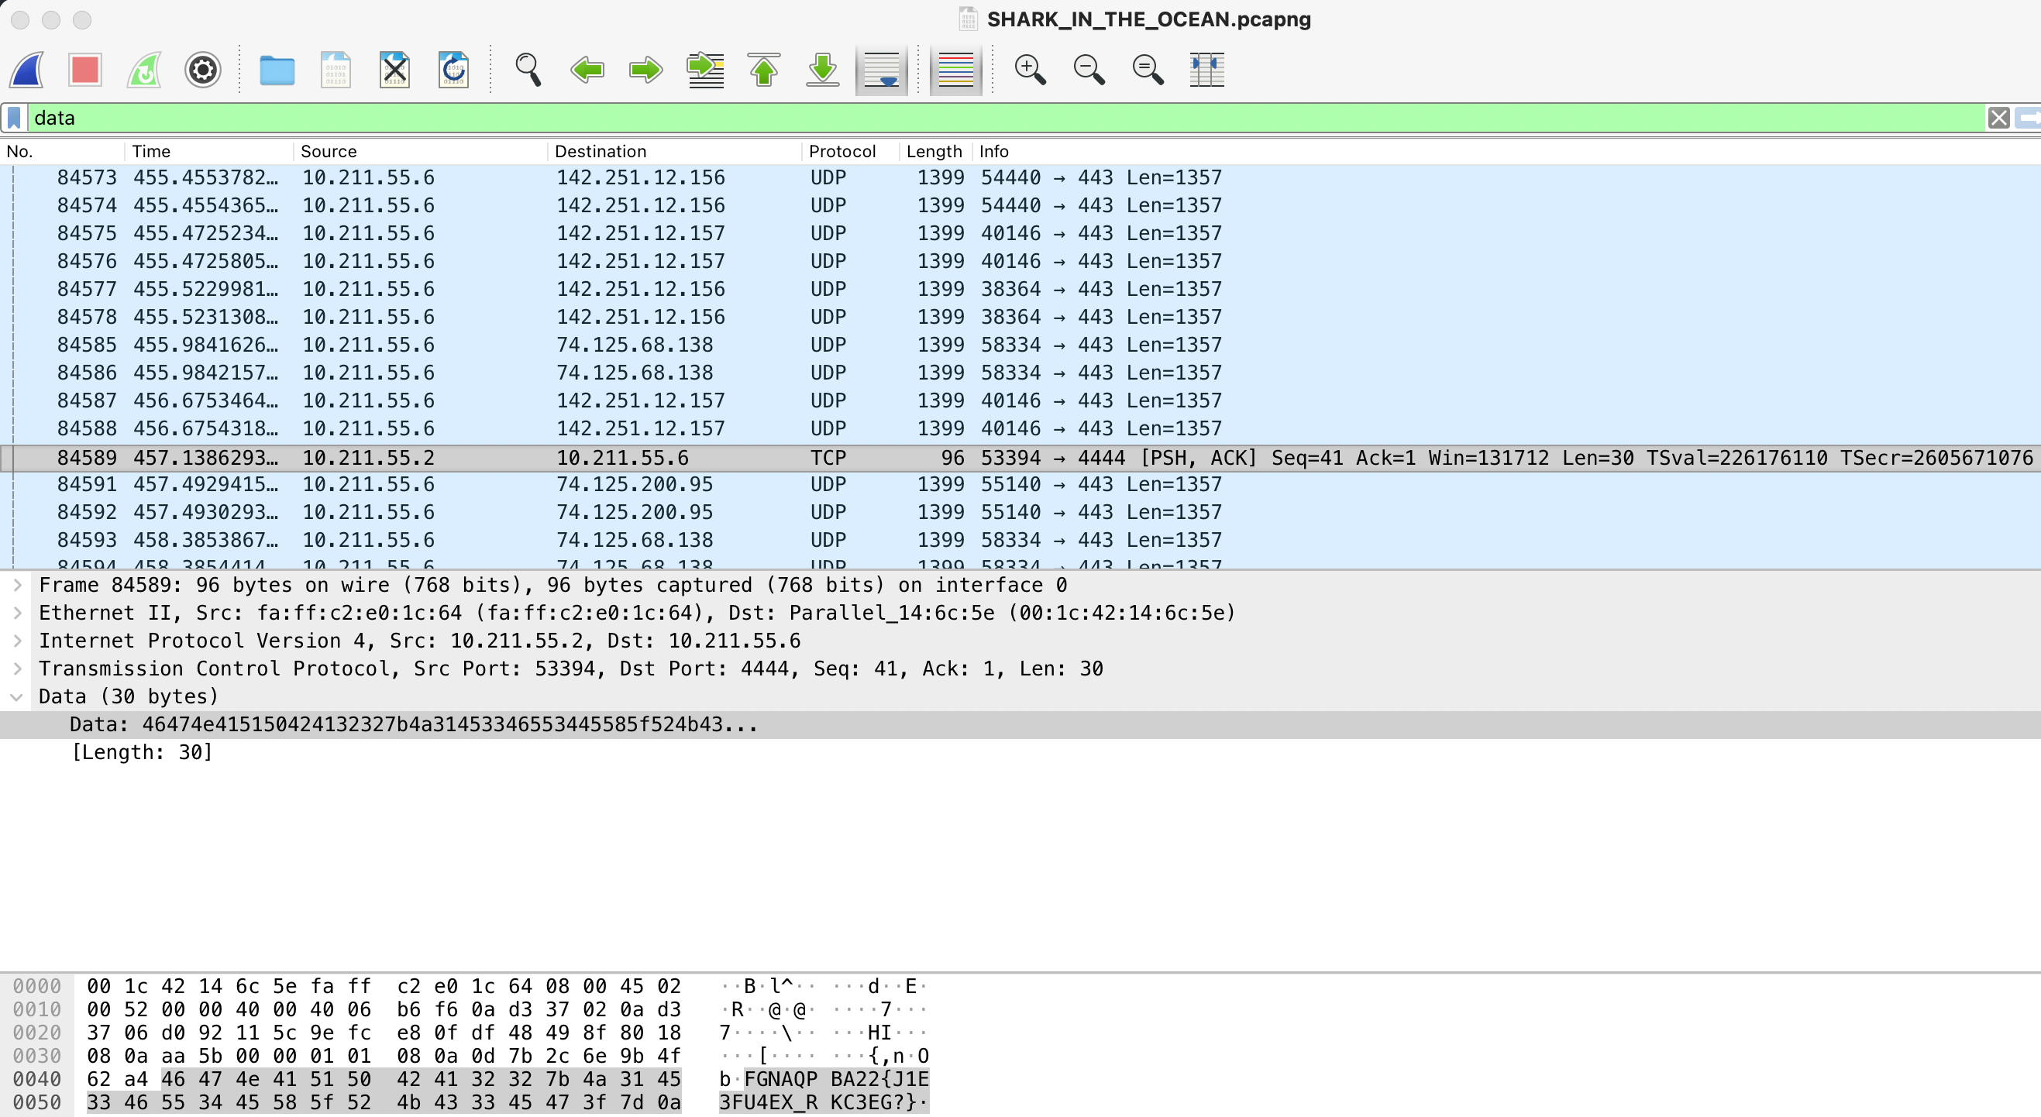The image size is (2041, 1117).
Task: Sort by the Protocol column header
Action: [850, 151]
